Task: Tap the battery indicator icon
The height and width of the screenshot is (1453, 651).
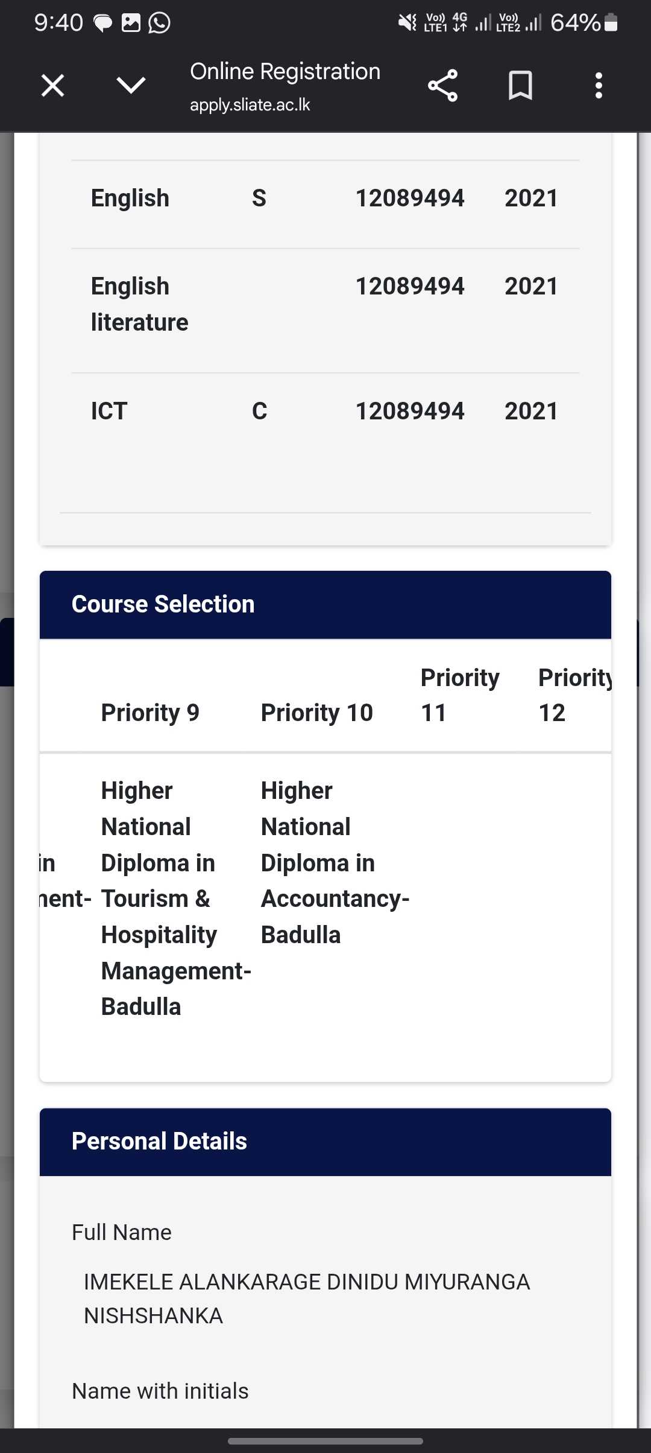Action: pos(611,23)
